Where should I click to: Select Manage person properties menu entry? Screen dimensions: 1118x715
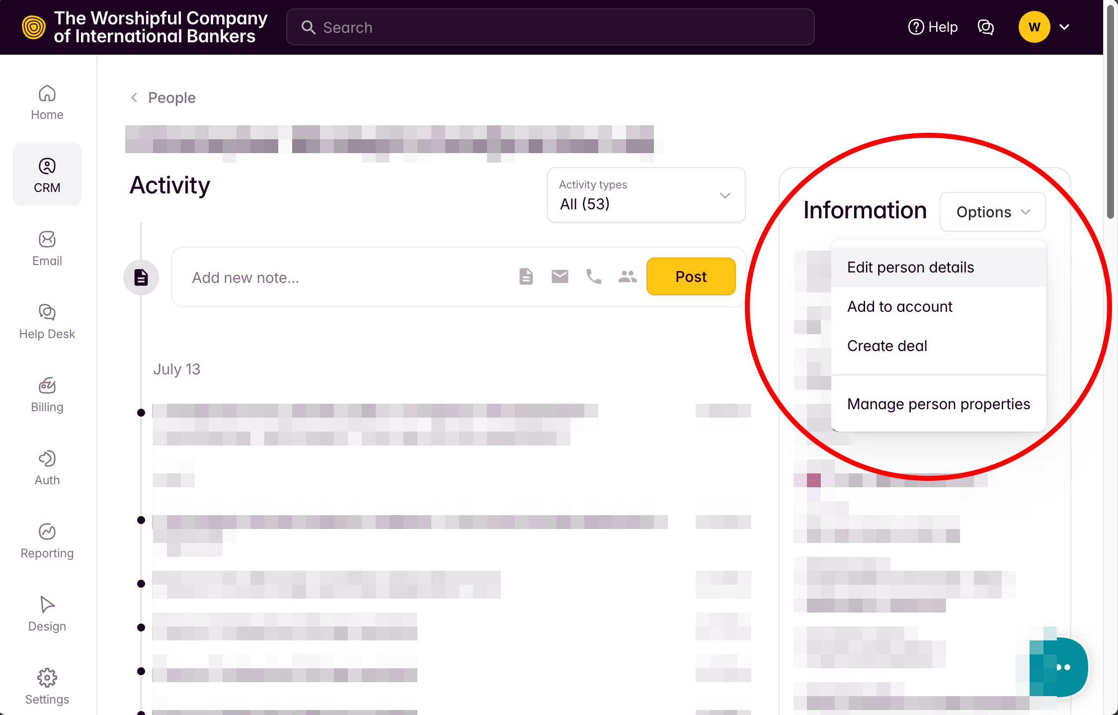point(938,404)
